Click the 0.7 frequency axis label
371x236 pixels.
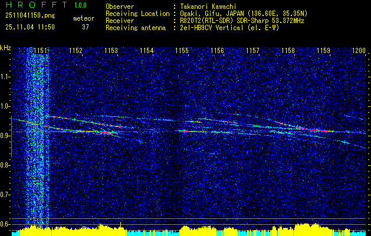(x=5, y=195)
